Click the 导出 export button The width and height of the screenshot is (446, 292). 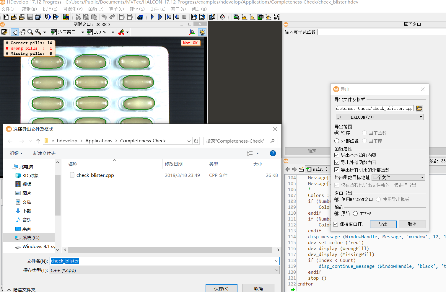383,224
